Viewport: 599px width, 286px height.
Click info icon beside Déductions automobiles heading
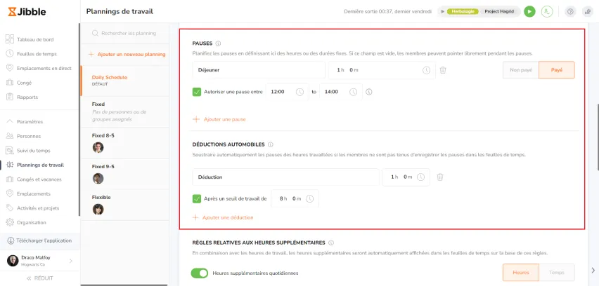(x=271, y=144)
